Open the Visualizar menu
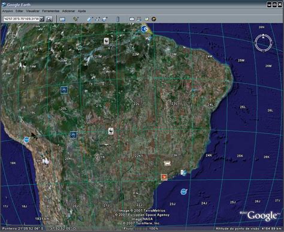 33,11
